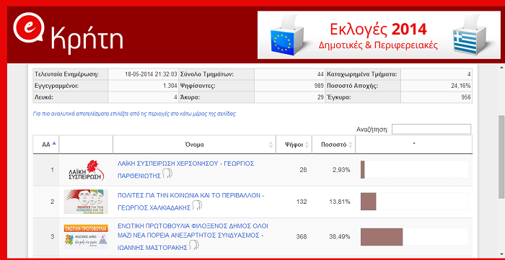This screenshot has height=260, width=505.
Task: Click the 38,49% percentage bar
Action: click(x=382, y=237)
